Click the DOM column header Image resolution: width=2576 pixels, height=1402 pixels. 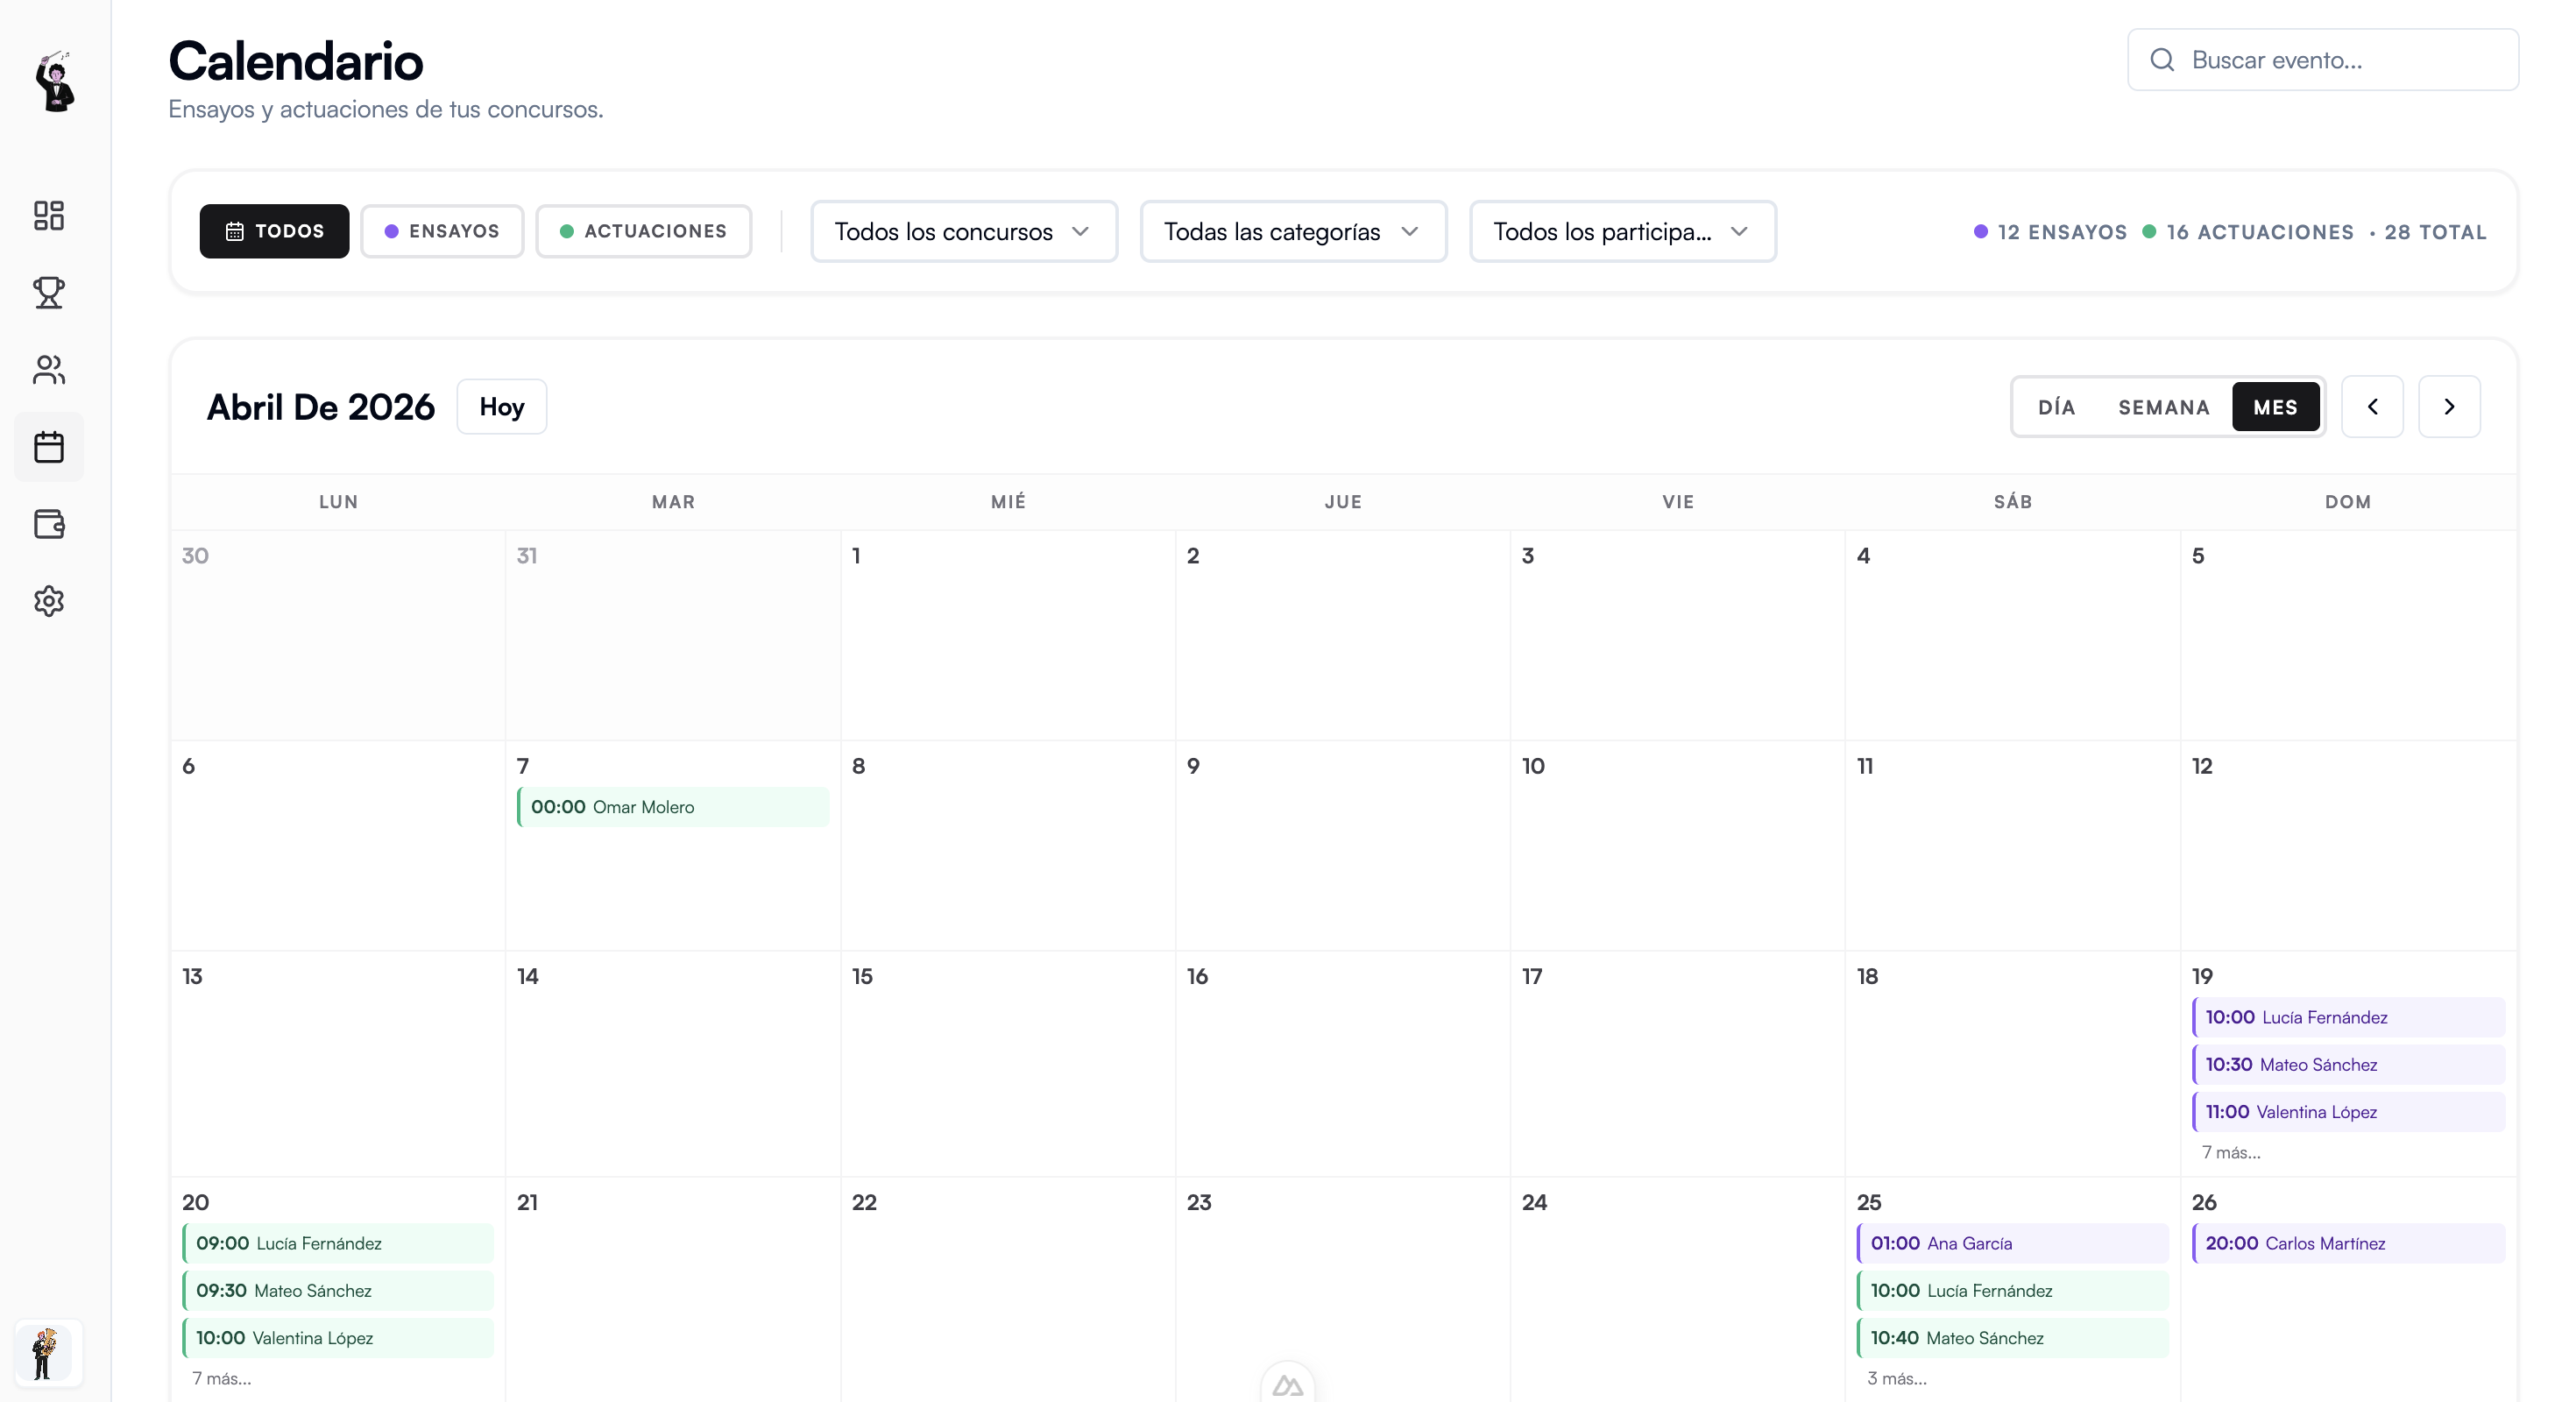coord(2348,502)
